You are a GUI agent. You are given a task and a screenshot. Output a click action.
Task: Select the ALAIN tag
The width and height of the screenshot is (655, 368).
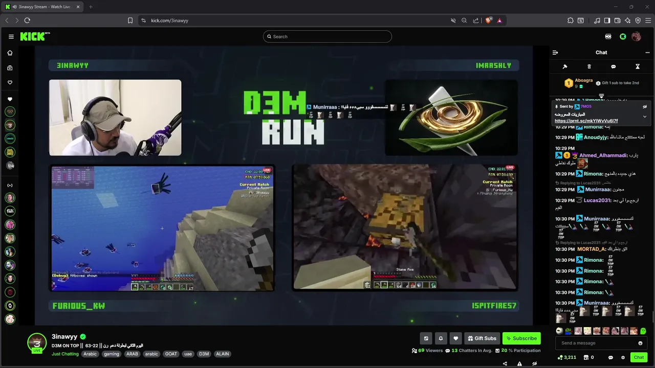pyautogui.click(x=223, y=354)
